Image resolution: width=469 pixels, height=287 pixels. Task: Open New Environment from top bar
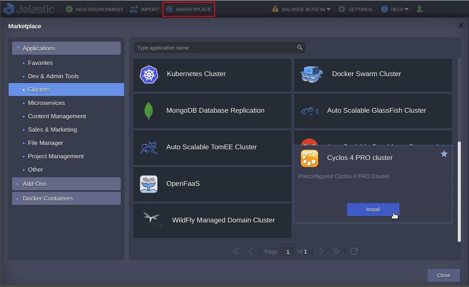94,9
